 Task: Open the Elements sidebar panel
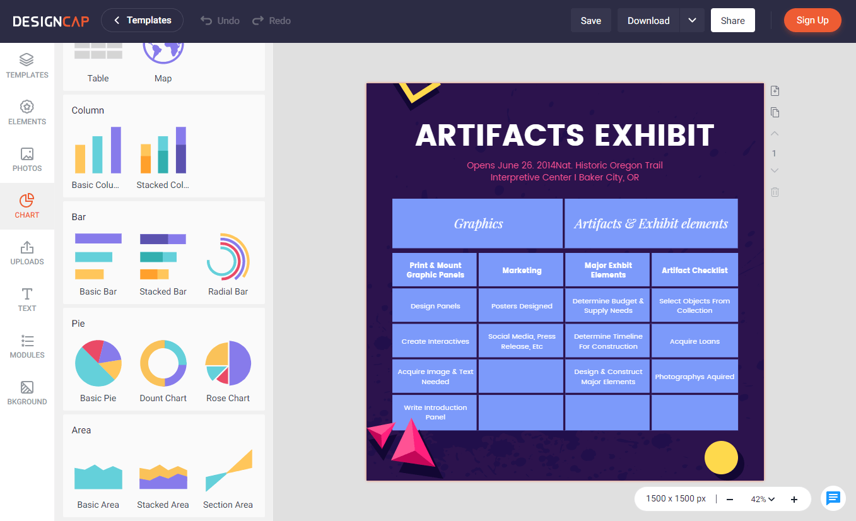click(x=27, y=113)
